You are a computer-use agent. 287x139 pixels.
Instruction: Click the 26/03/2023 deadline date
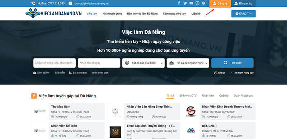236,117
